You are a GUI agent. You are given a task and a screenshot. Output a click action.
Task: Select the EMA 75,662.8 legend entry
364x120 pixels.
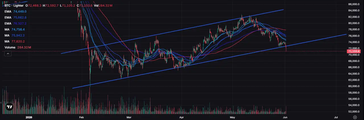coord(15,17)
